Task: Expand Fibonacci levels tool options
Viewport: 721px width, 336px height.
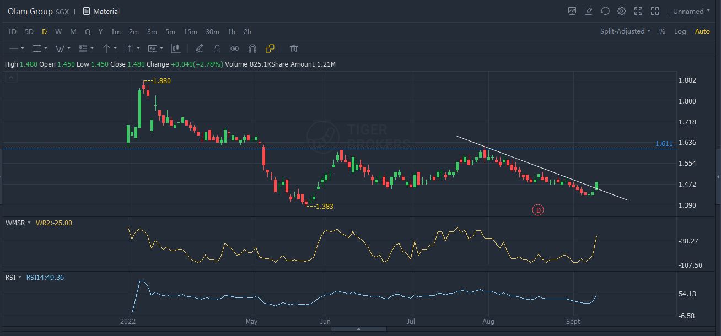Action: pyautogui.click(x=92, y=48)
